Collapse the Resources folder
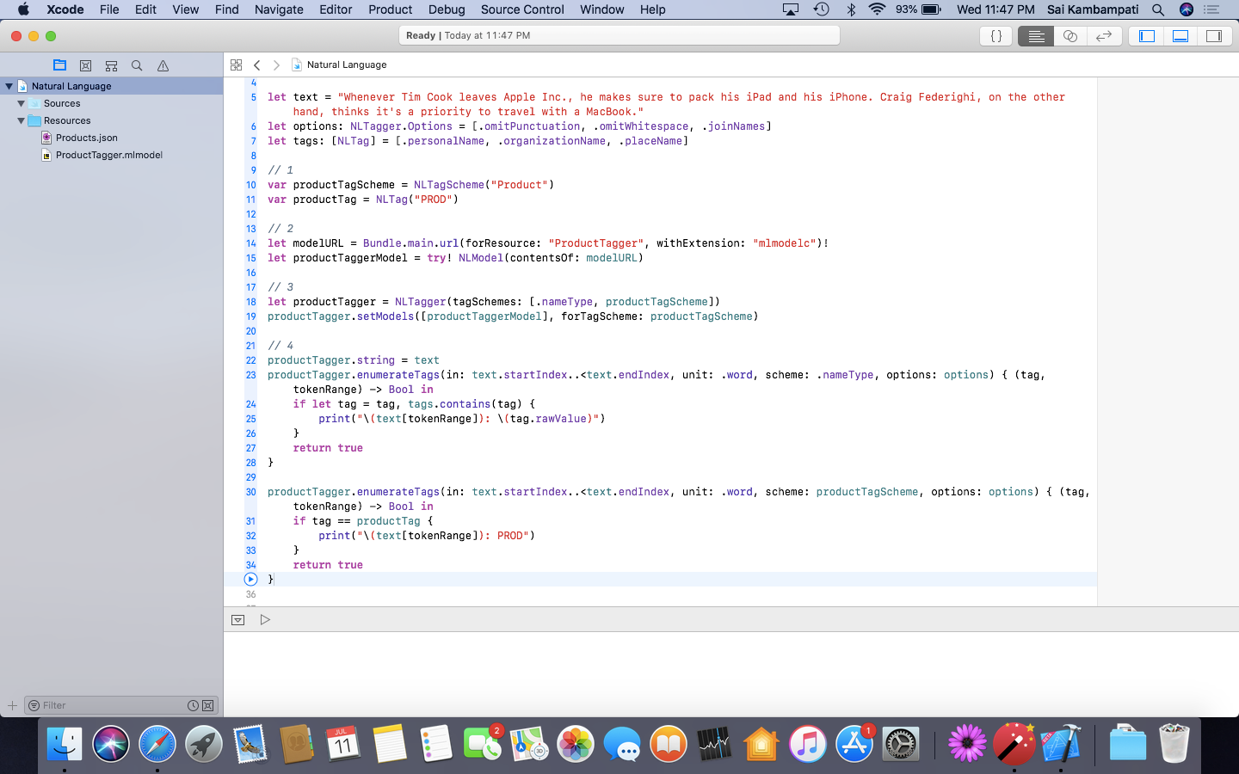 (x=22, y=120)
